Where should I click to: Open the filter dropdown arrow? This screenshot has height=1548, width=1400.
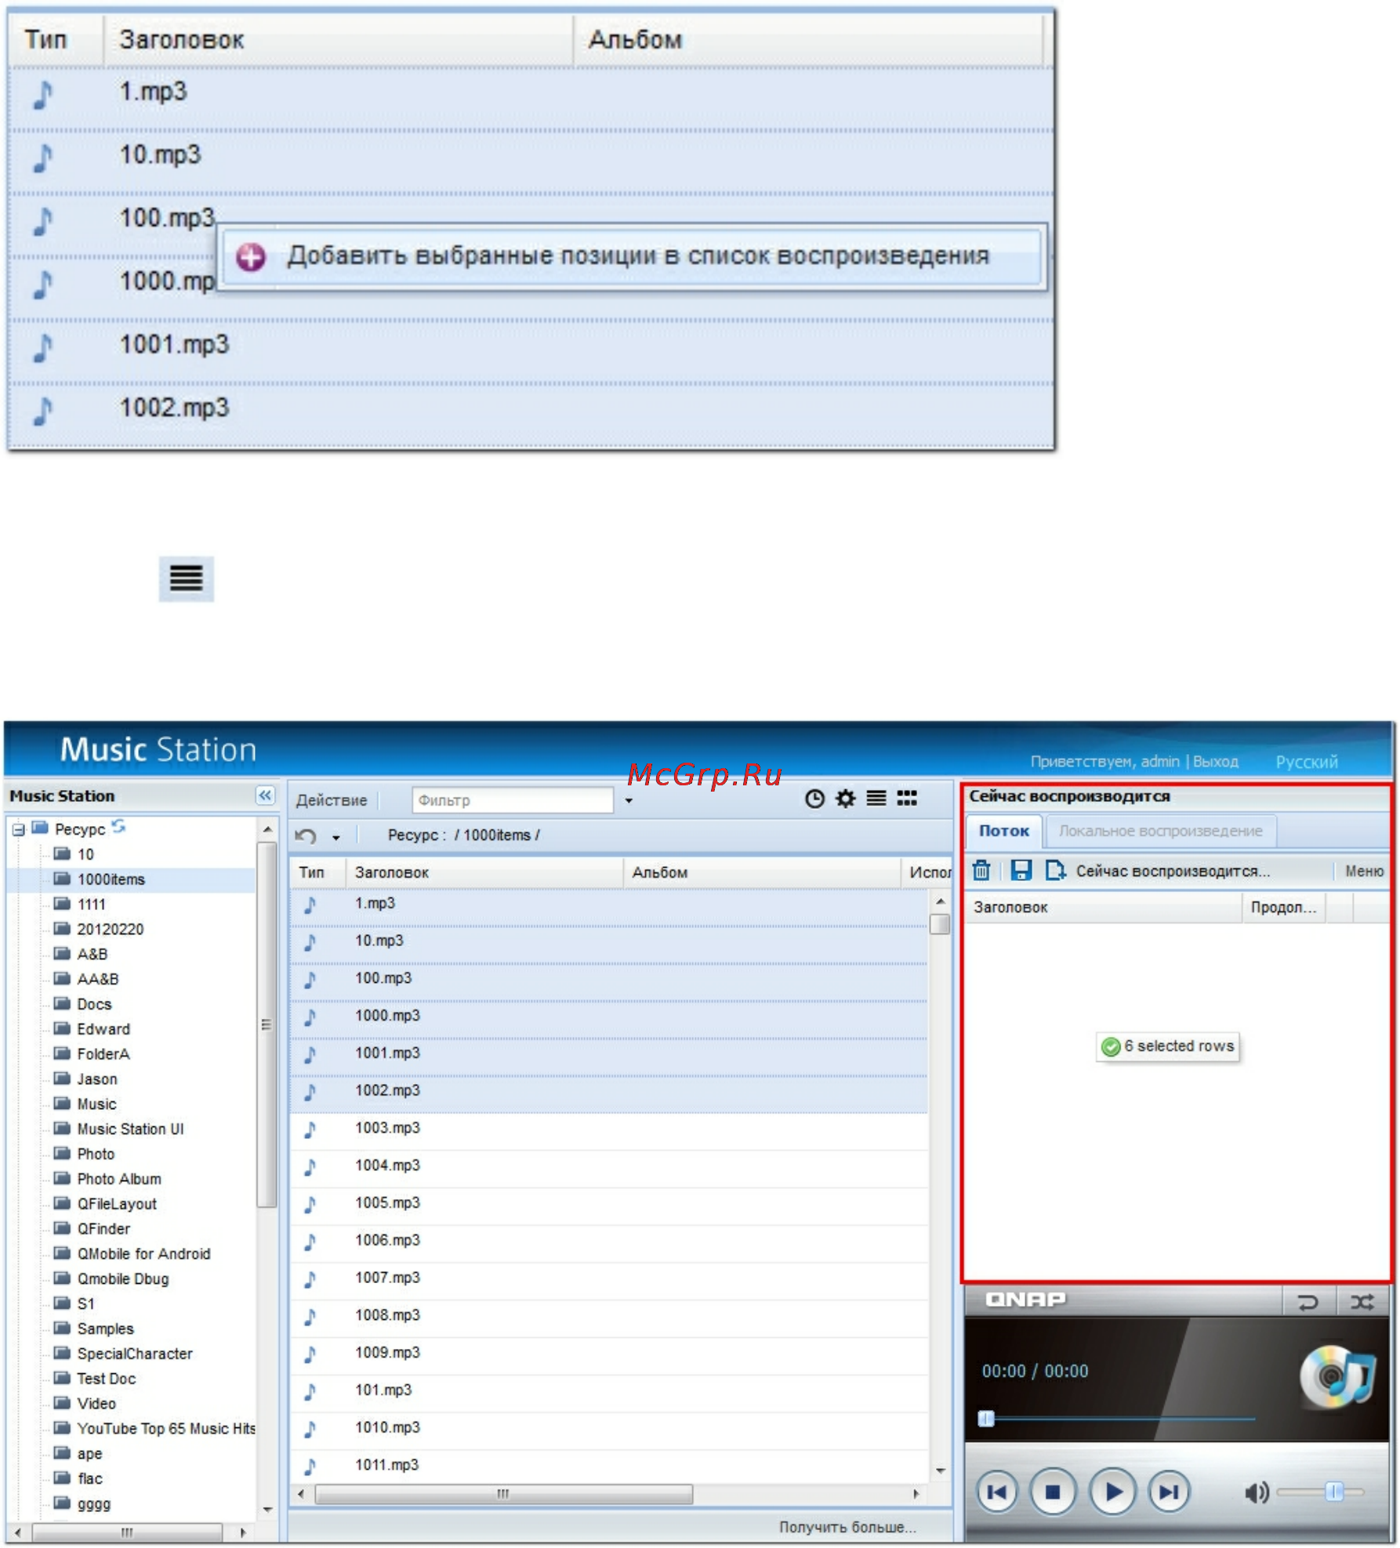[x=629, y=801]
